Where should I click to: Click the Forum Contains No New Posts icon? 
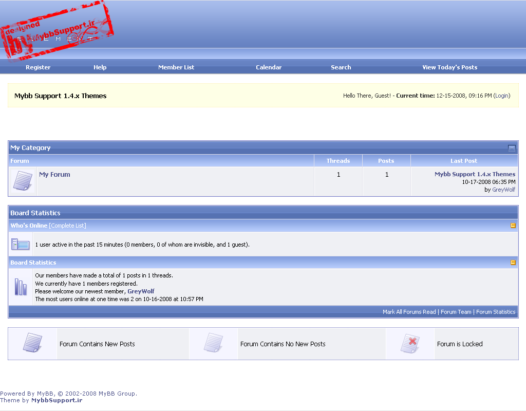213,343
